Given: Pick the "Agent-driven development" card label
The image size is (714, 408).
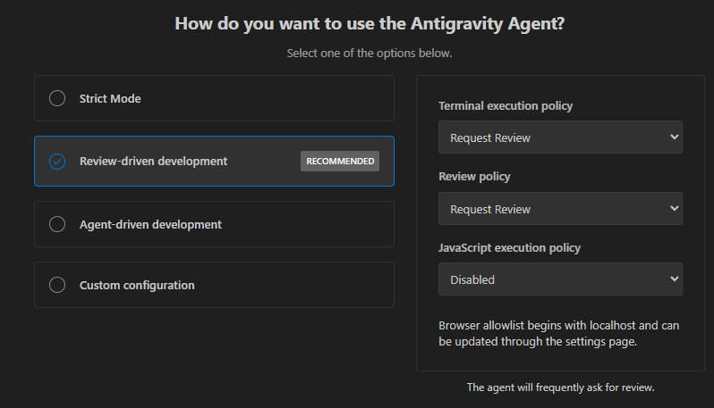Looking at the screenshot, I should pos(150,224).
